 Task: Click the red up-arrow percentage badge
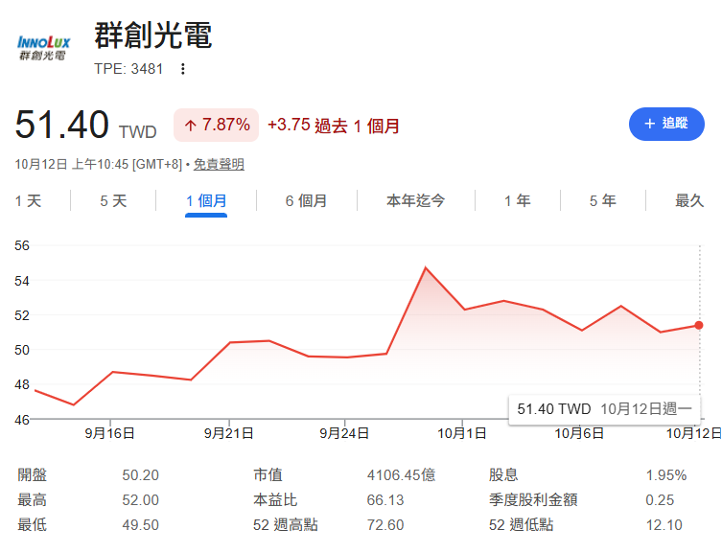click(x=216, y=126)
